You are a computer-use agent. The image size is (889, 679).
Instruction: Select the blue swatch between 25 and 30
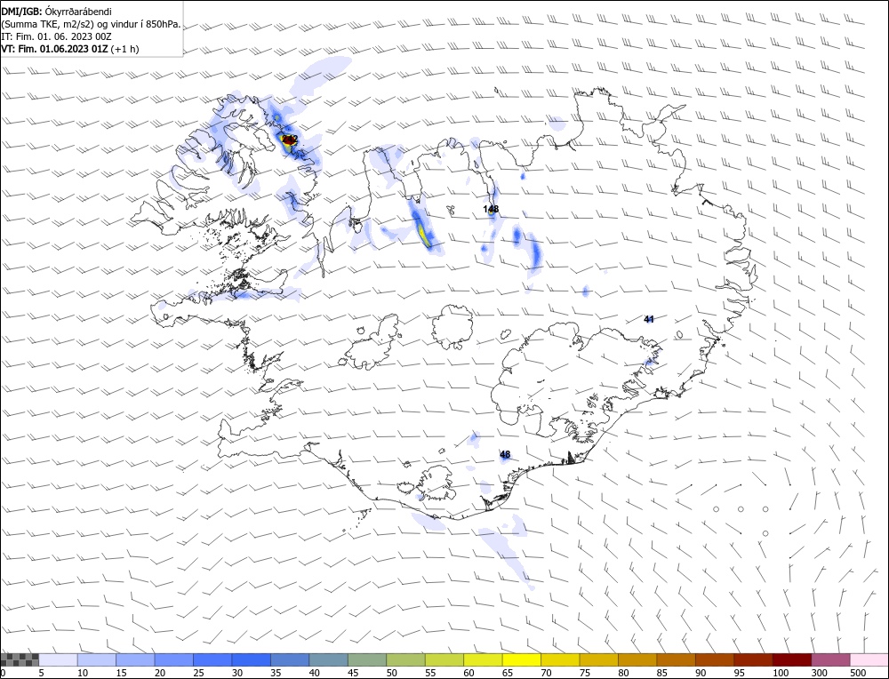coord(212,659)
